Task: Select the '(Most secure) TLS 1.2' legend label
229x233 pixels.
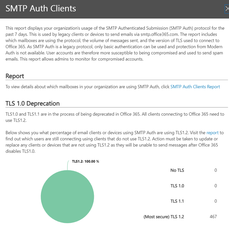Action: pyautogui.click(x=164, y=217)
